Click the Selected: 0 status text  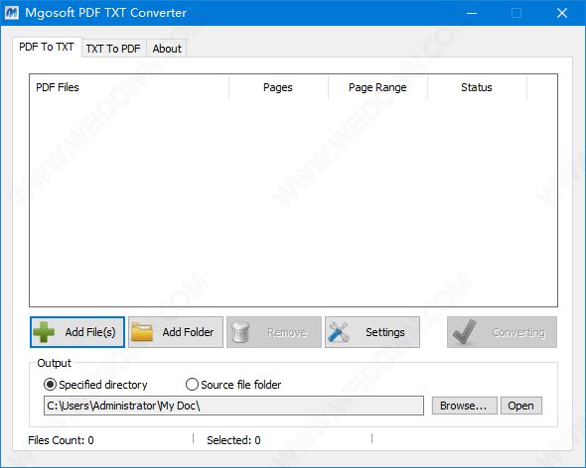pyautogui.click(x=233, y=440)
